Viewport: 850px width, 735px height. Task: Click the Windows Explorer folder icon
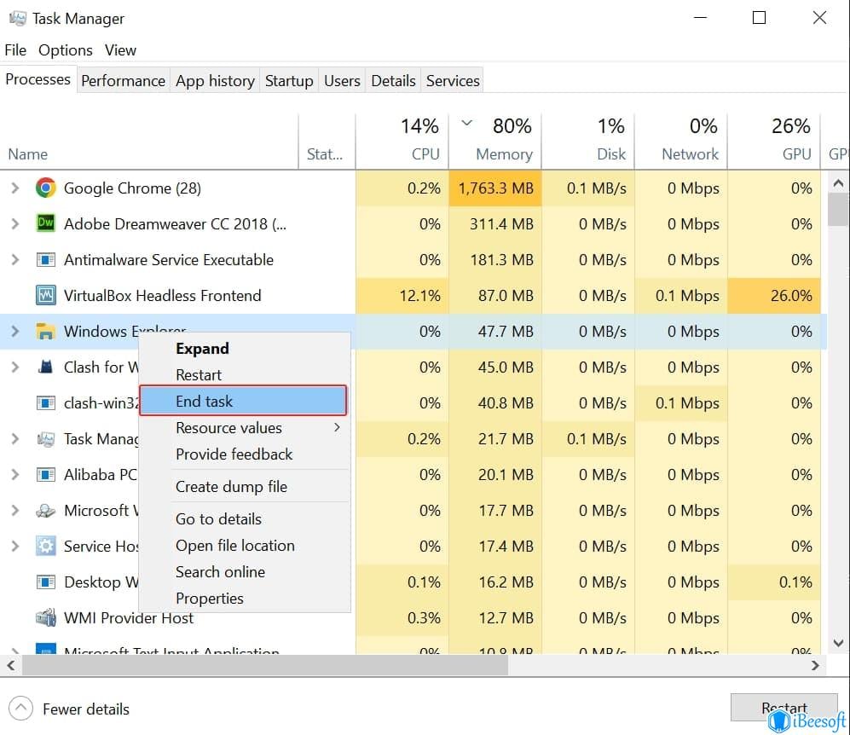point(46,331)
